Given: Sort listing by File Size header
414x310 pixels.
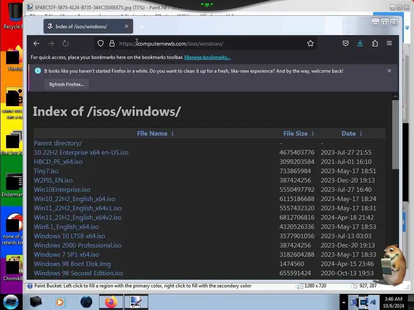Looking at the screenshot, I should (295, 133).
